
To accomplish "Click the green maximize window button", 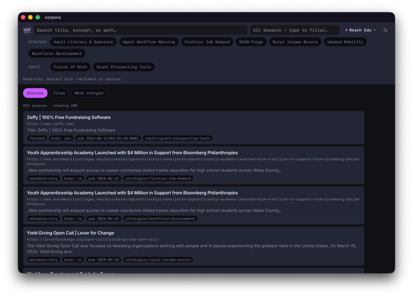I will coord(38,17).
